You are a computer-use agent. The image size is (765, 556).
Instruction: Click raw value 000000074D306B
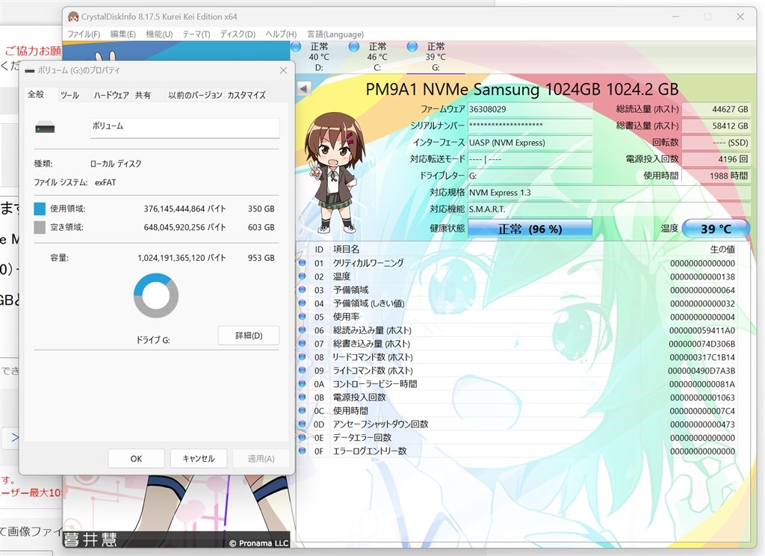pyautogui.click(x=702, y=345)
